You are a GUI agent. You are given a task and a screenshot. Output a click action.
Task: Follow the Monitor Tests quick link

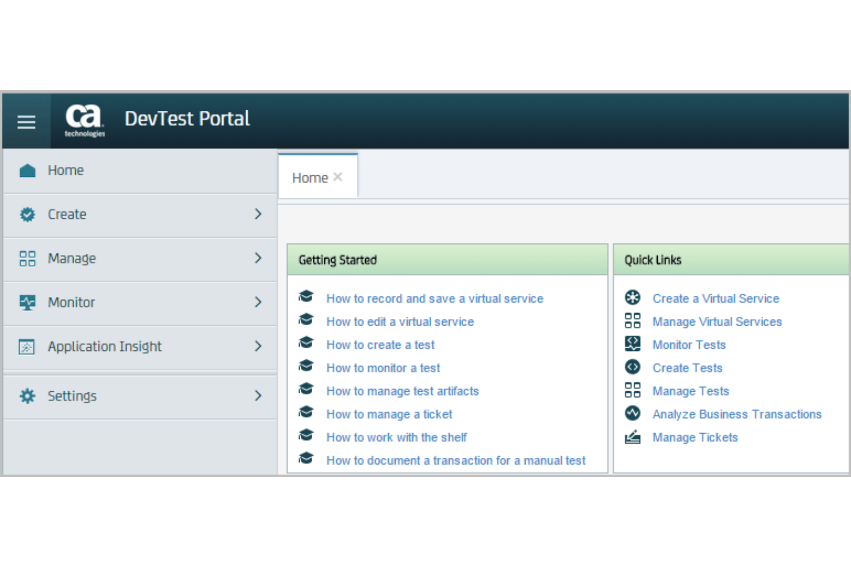[689, 345]
